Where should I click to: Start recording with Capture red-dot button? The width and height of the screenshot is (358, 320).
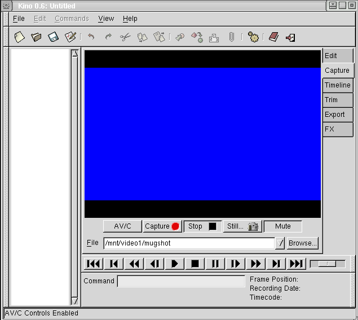pos(162,226)
